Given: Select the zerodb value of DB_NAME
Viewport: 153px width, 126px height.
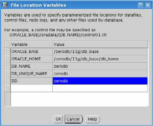Looking at the screenshot, I should coord(100,66).
